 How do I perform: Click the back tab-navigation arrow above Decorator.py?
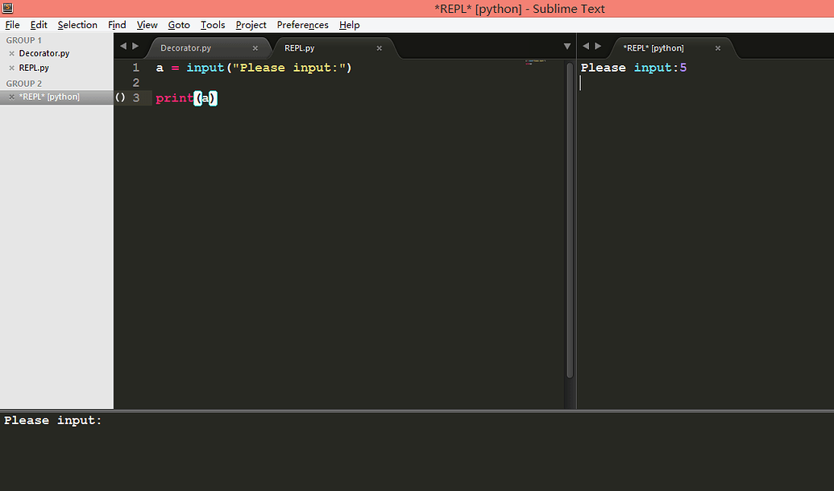(122, 46)
